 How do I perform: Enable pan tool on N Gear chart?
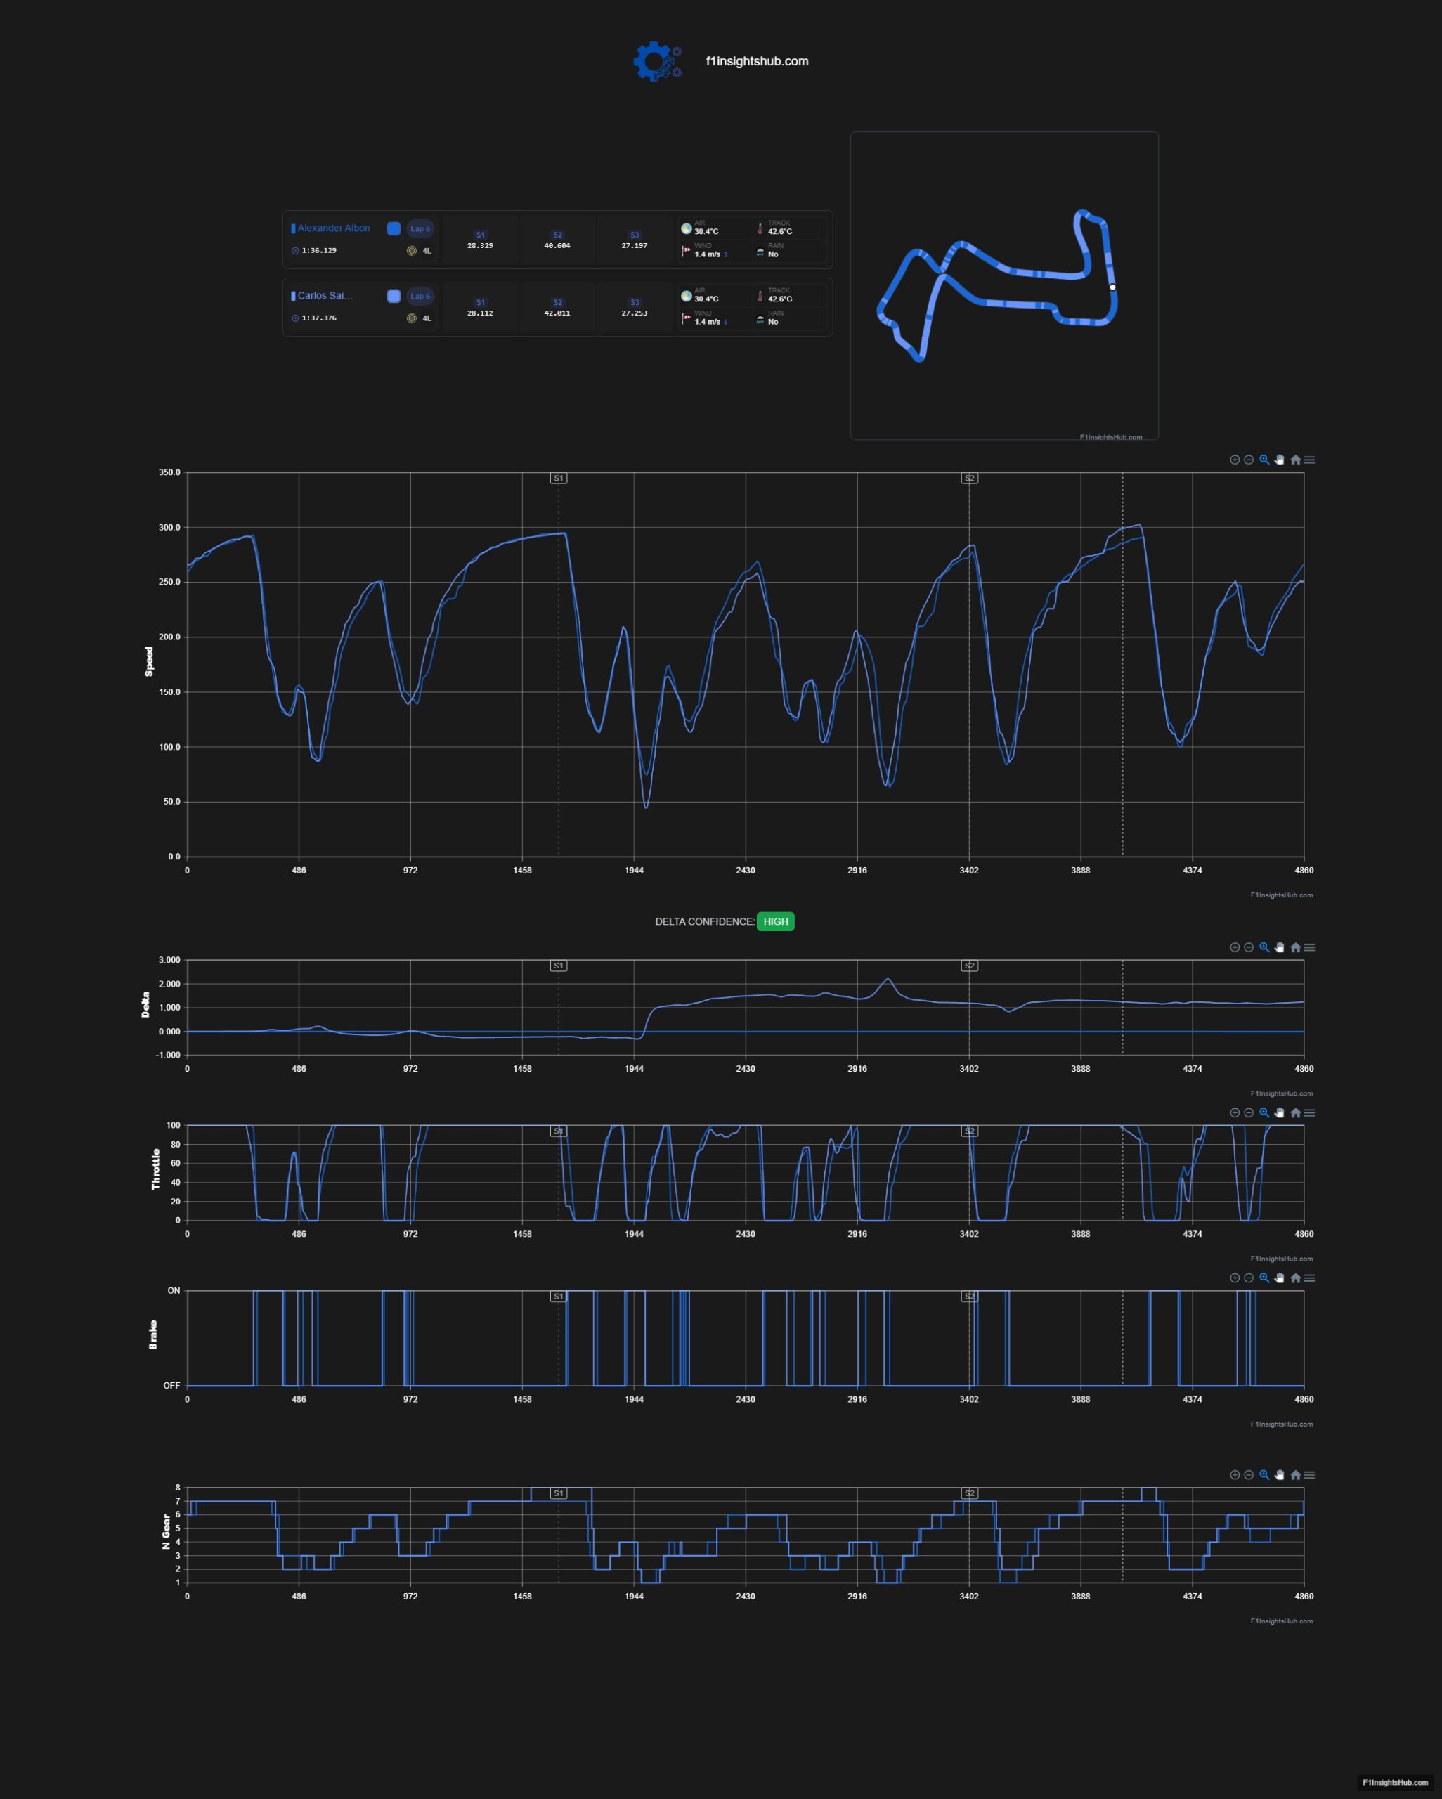1279,1474
